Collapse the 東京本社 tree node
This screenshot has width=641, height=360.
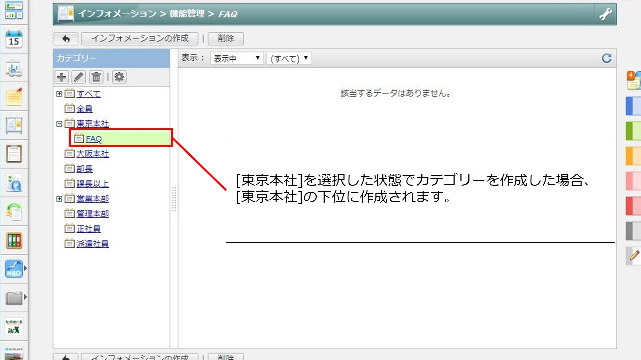pos(59,124)
